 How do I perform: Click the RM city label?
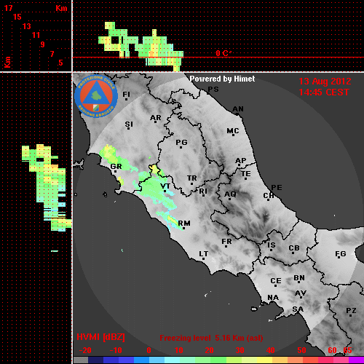coord(184,223)
